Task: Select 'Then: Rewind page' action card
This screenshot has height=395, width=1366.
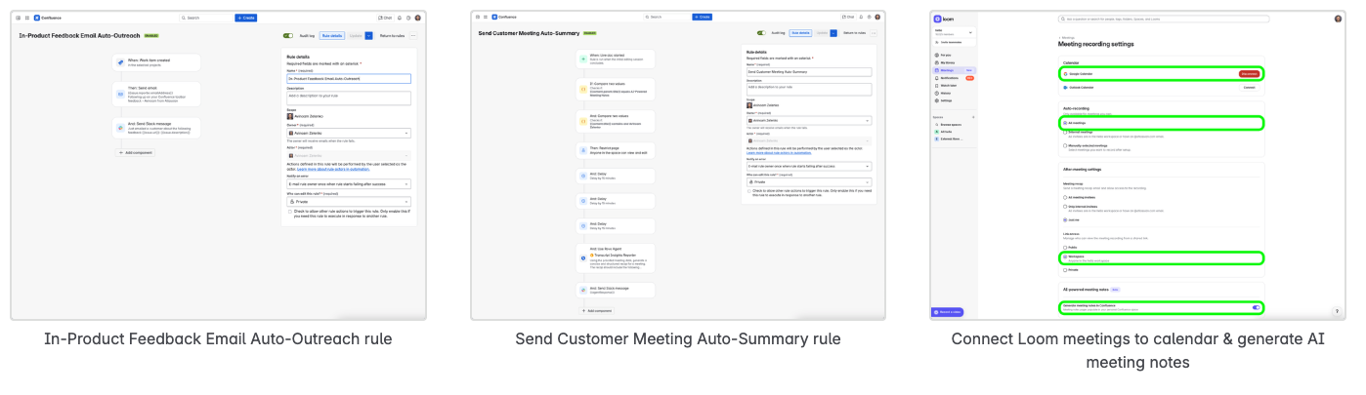Action: click(x=616, y=151)
